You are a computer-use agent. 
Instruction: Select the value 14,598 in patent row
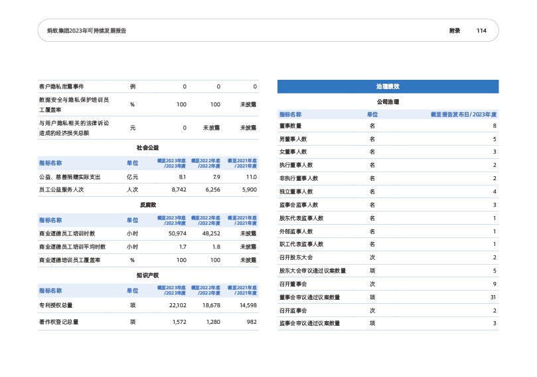[x=246, y=305]
